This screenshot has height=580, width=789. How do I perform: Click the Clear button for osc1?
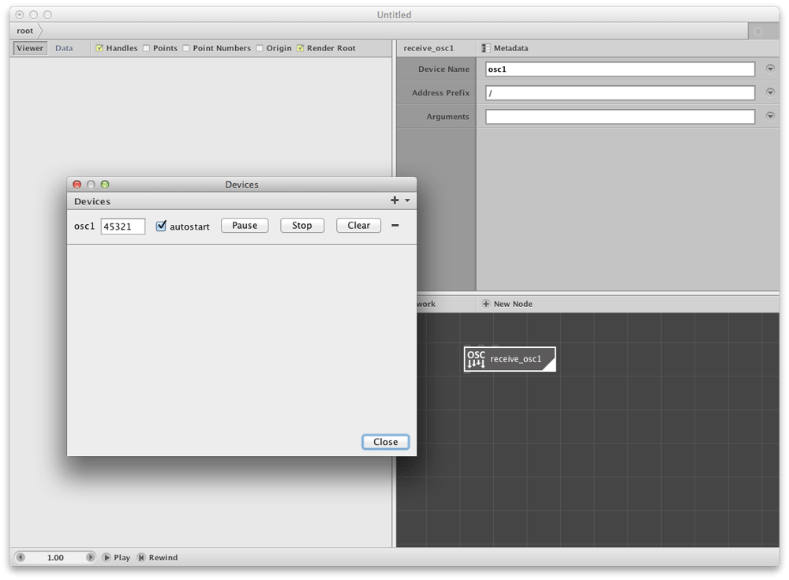click(358, 226)
